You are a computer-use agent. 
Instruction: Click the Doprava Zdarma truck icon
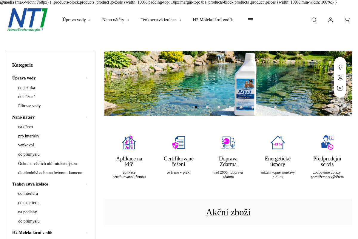click(x=228, y=143)
